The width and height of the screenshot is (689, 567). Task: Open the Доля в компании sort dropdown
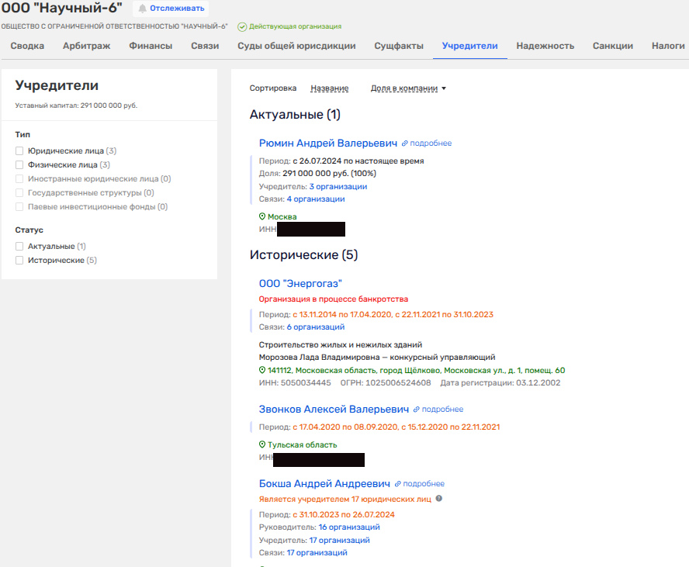coord(408,88)
